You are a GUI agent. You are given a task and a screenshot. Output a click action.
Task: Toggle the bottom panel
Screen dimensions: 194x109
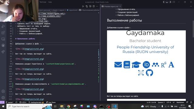167,2
